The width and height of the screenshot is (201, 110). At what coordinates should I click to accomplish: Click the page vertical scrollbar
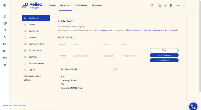(x=200, y=46)
